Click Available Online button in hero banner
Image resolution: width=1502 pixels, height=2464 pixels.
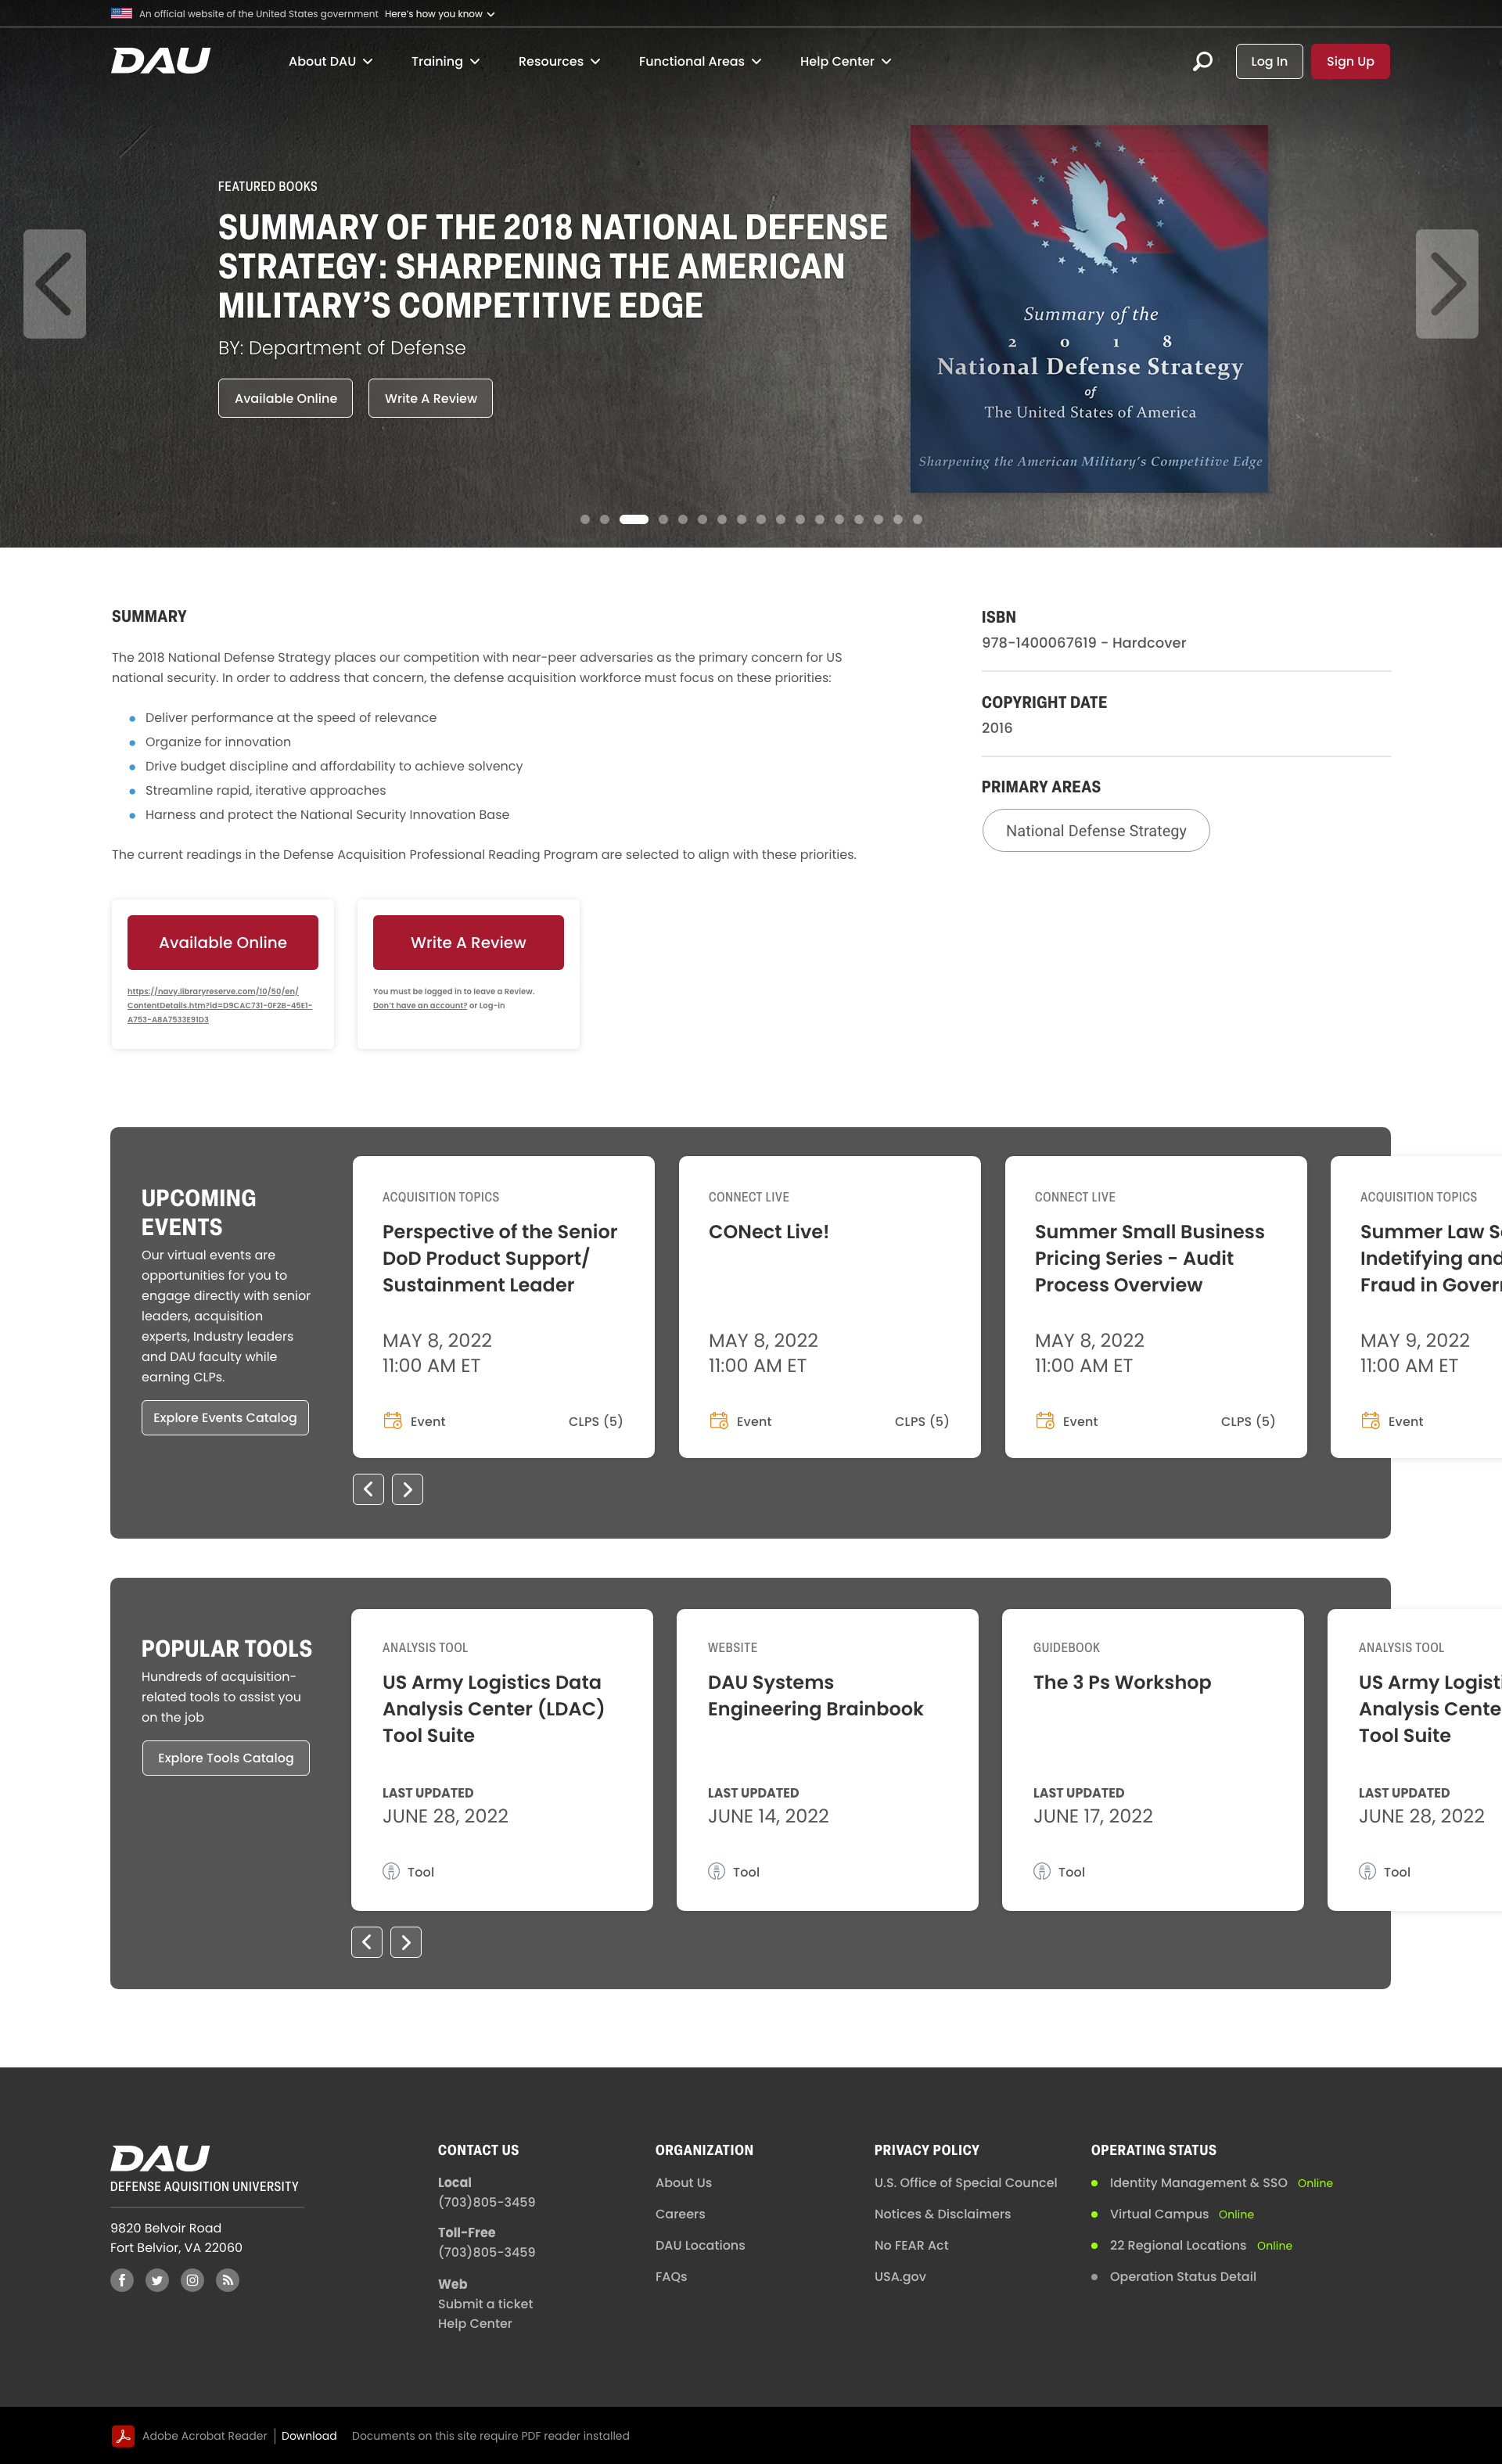[285, 398]
